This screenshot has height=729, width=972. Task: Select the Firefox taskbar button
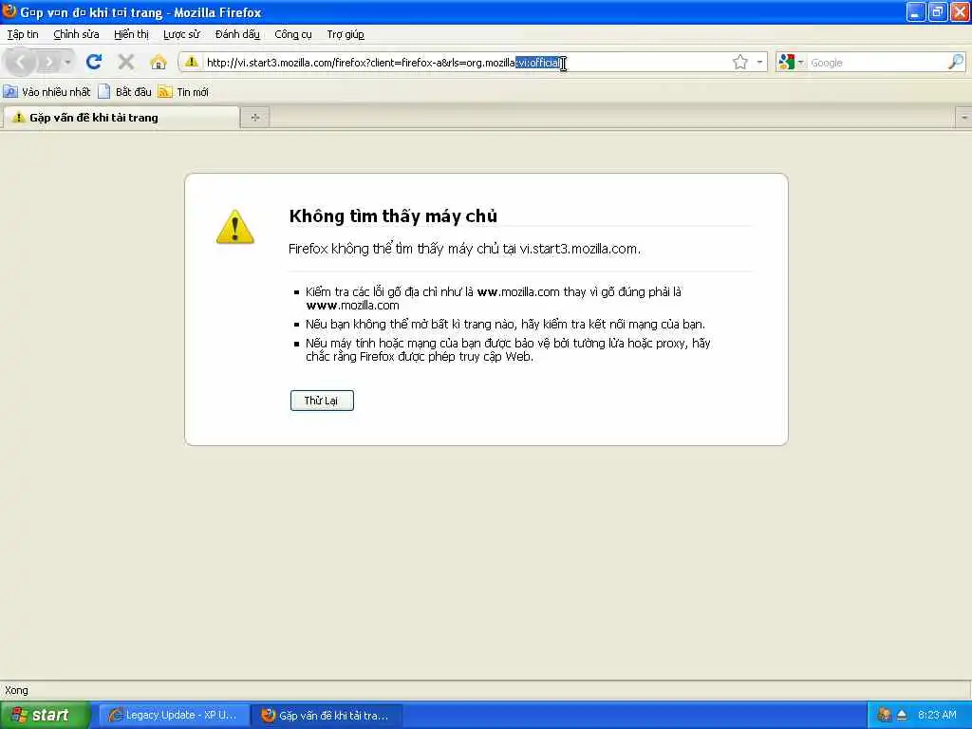coord(327,715)
